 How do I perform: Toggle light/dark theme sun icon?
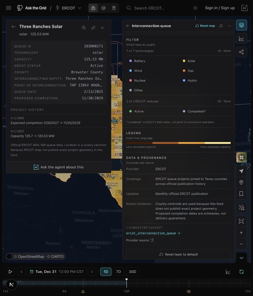coord(195,8)
